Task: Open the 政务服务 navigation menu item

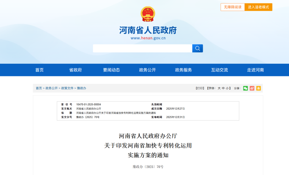Action: point(183,70)
